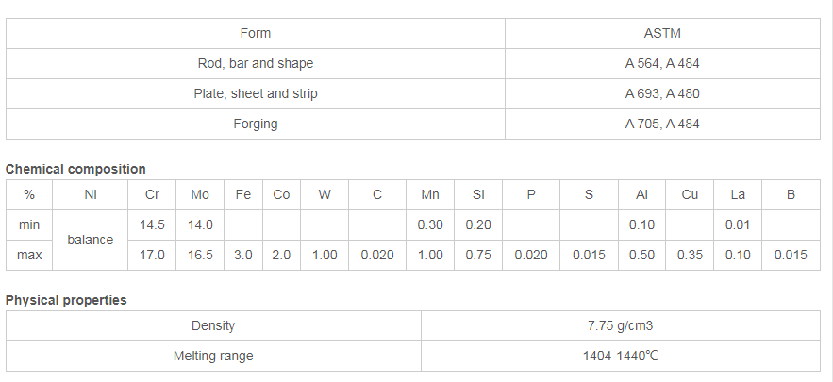Click the Cr minimum value 14.5
This screenshot has width=833, height=382.
click(x=152, y=224)
